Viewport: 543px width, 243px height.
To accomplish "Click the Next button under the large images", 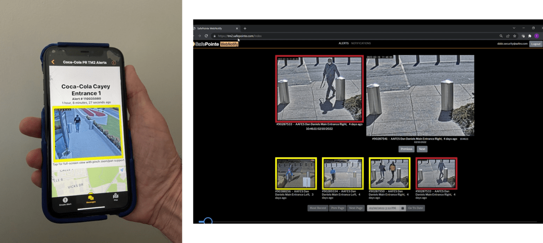I will coord(422,149).
